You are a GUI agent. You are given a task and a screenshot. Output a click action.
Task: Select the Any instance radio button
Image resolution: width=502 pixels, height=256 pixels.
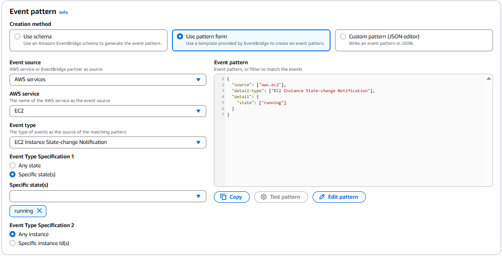pyautogui.click(x=12, y=234)
